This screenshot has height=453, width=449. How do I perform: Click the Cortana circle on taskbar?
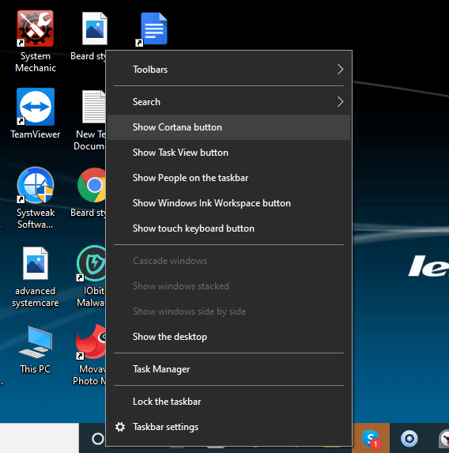[98, 439]
